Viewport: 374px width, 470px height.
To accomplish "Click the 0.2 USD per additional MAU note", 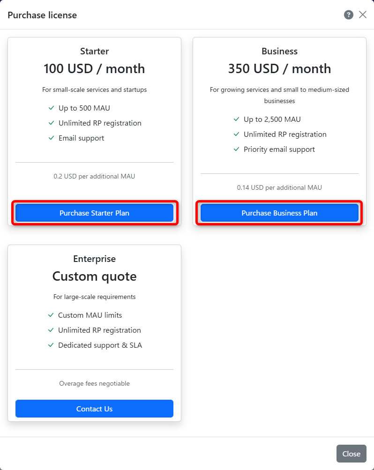I will (x=94, y=177).
